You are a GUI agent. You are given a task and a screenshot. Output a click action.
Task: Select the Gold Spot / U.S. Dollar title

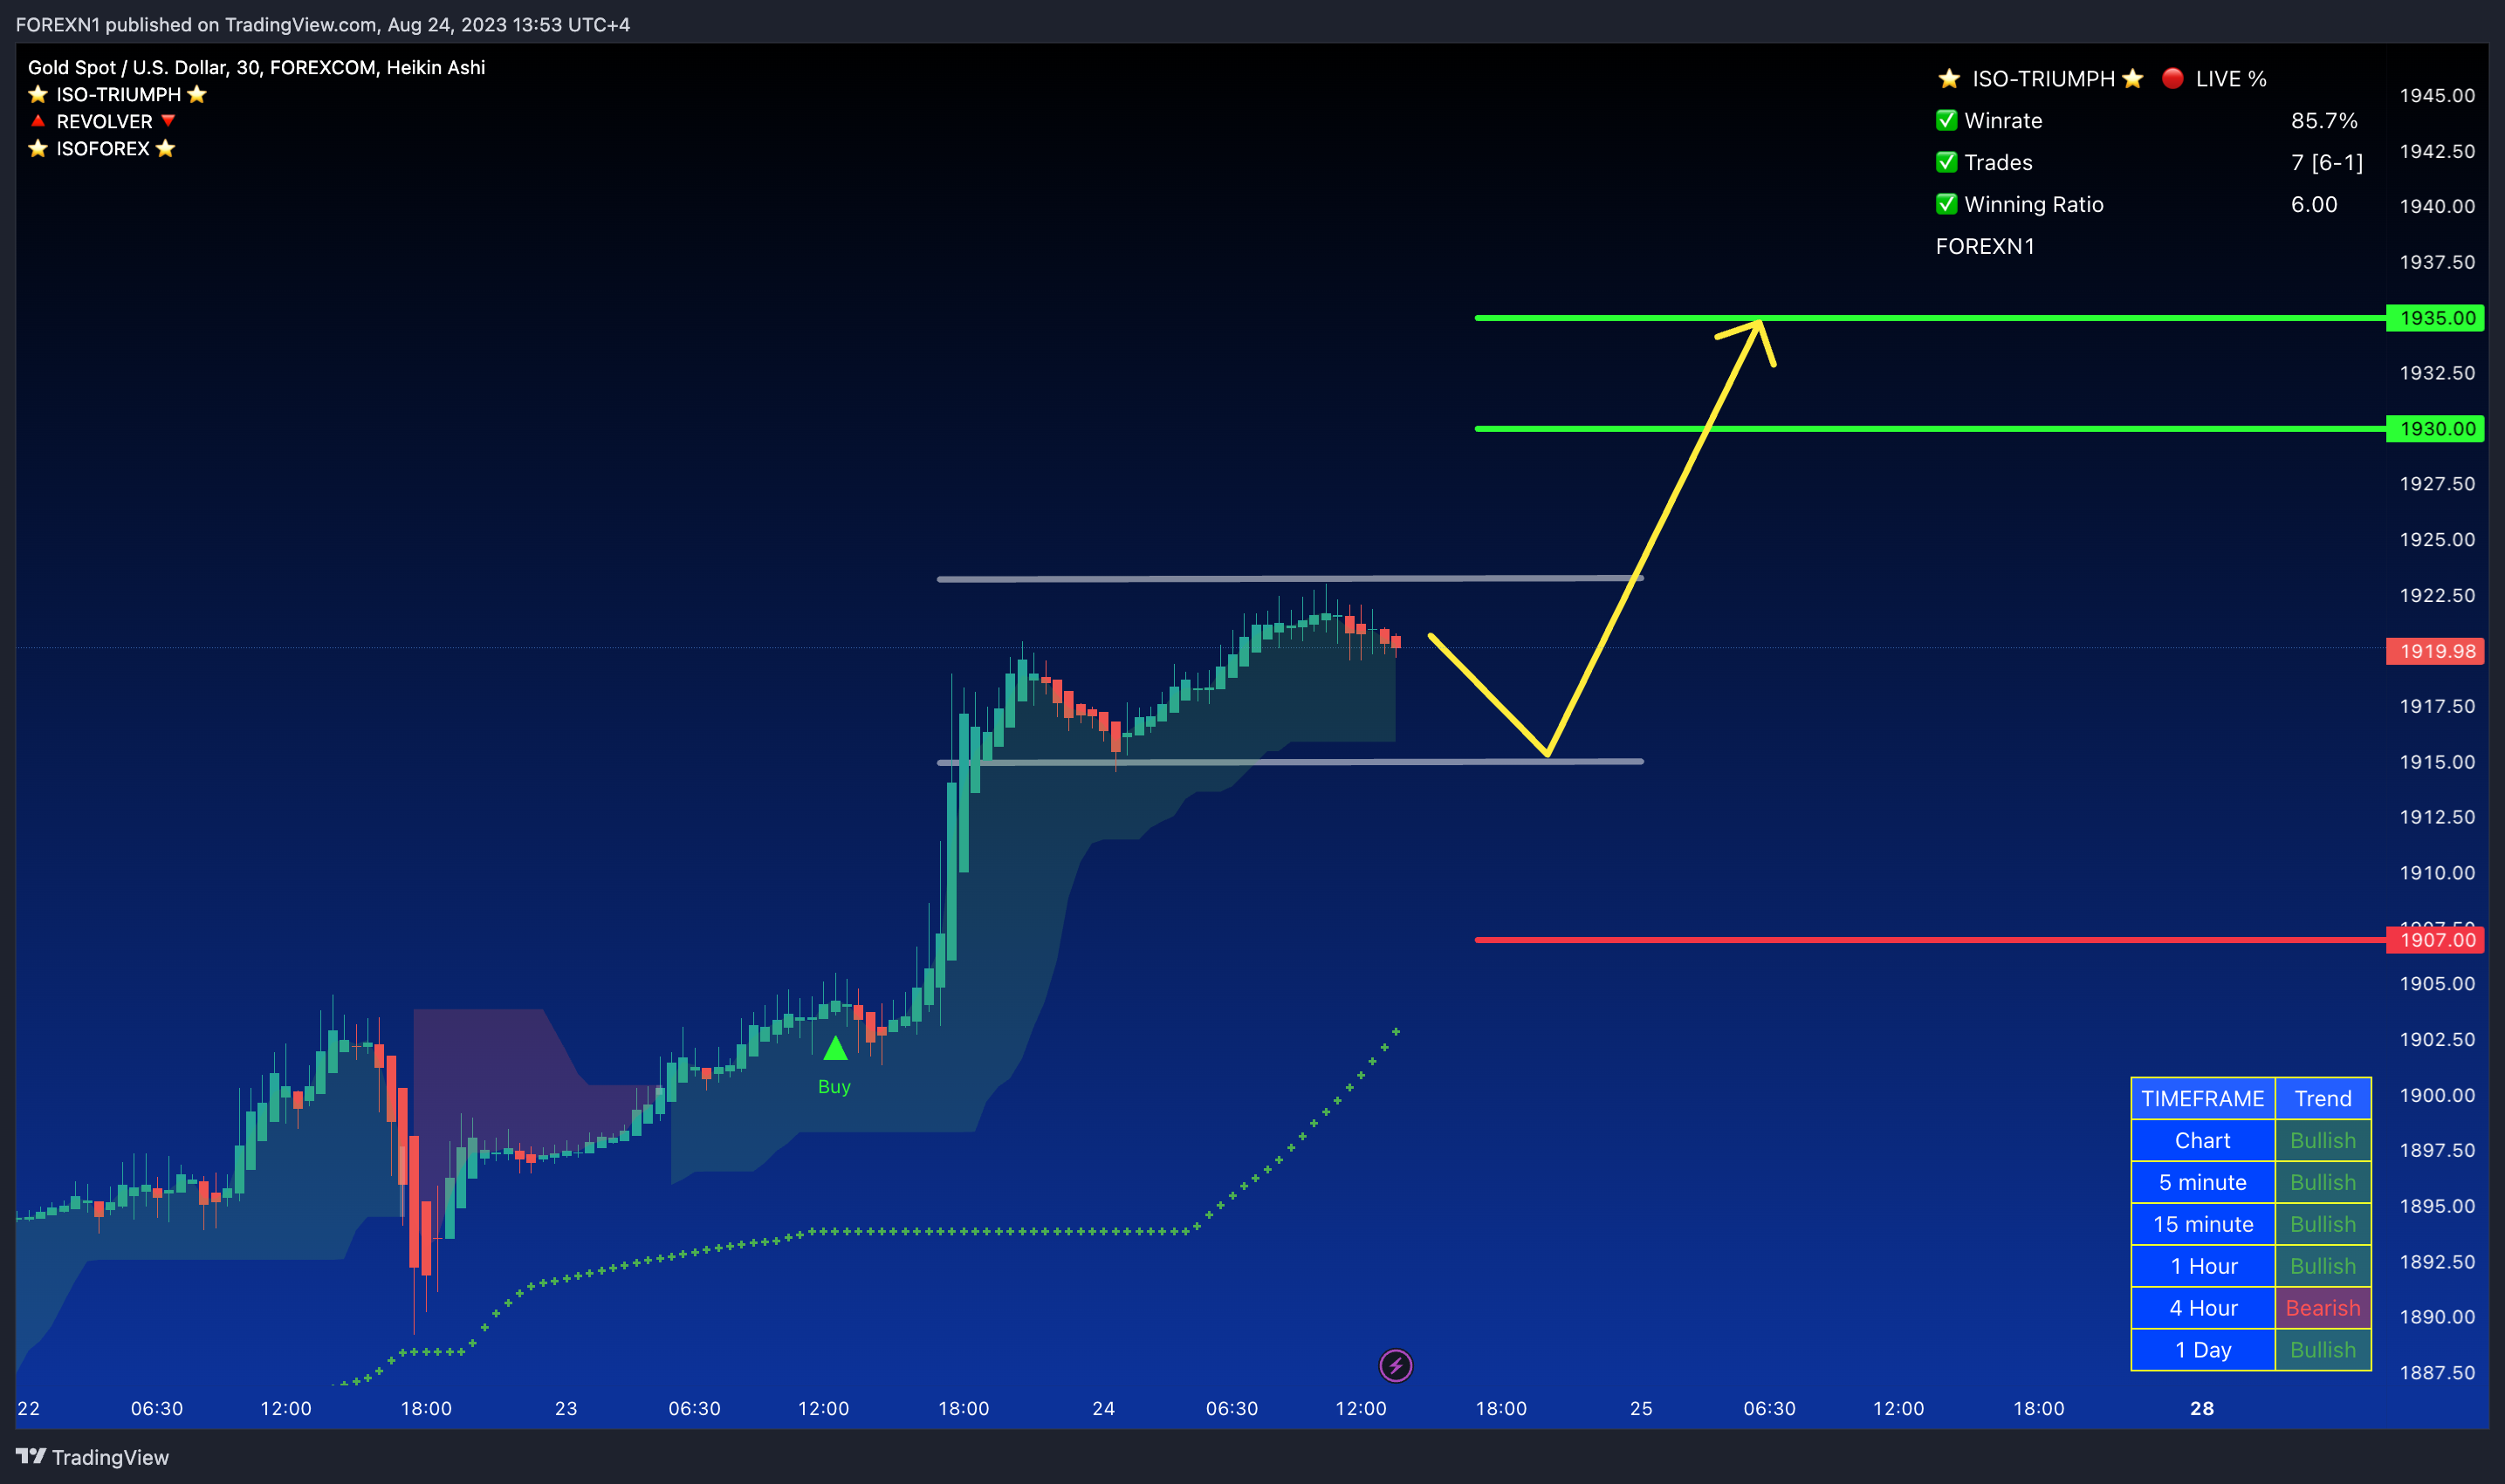click(256, 67)
